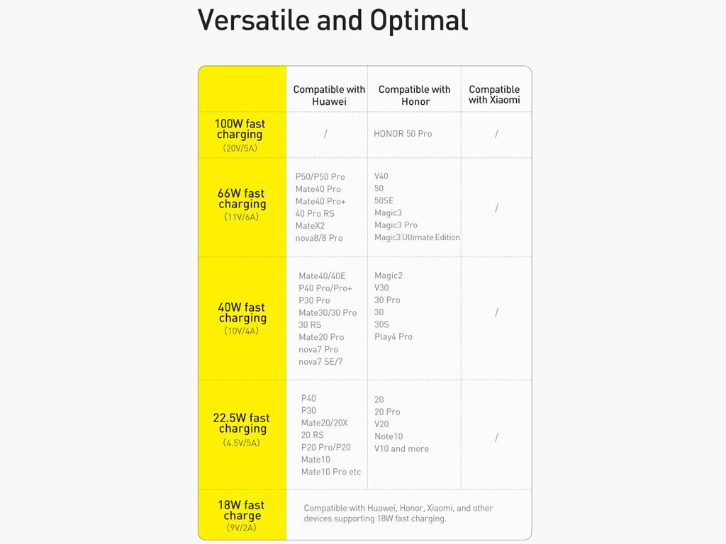Click the 'Versatile and Optimal' heading
Viewport: 726px width, 544px height.
(x=333, y=21)
